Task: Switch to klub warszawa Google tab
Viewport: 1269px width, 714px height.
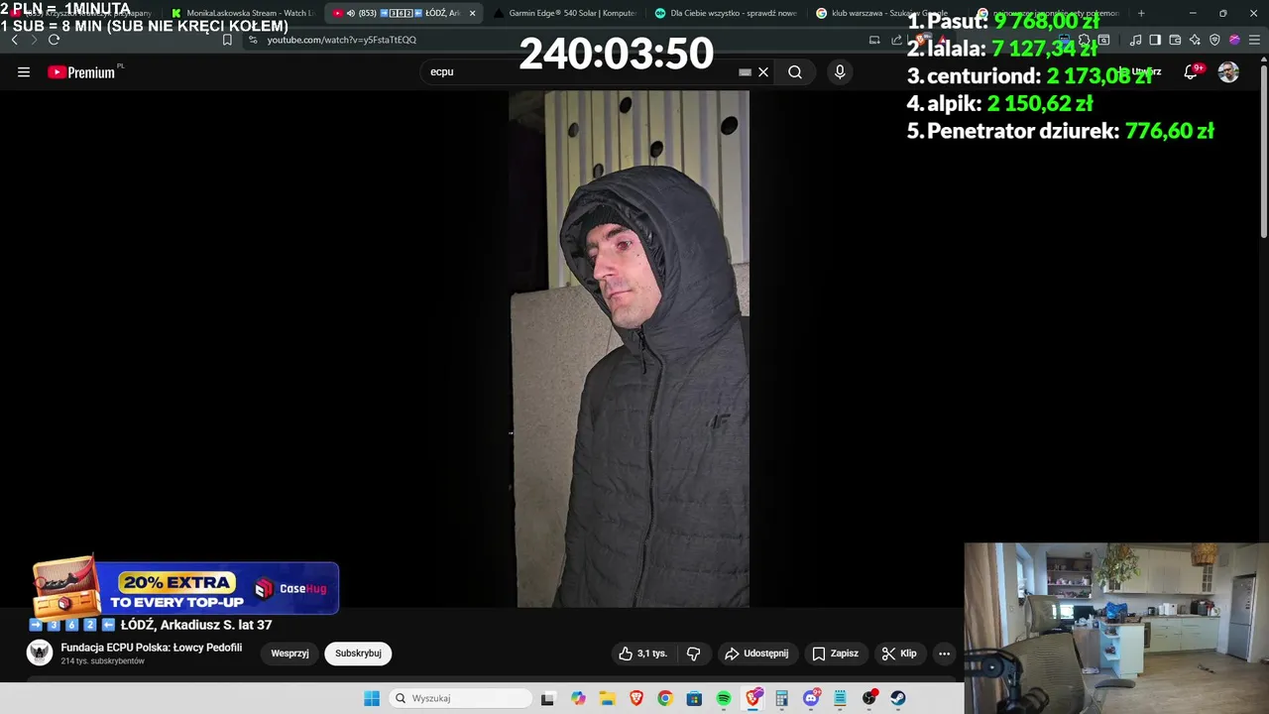Action: 882,13
